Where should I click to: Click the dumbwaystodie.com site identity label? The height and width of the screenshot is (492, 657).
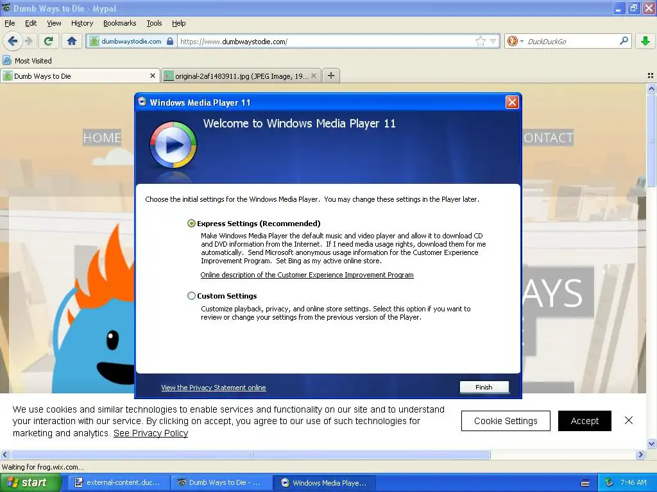(131, 41)
